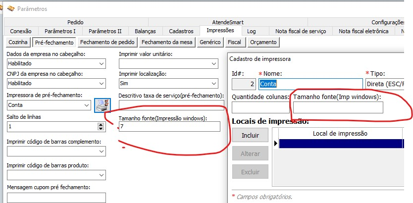Open Nota fiscal eletrônica tab
The height and width of the screenshot is (203, 413).
pyautogui.click(x=363, y=31)
